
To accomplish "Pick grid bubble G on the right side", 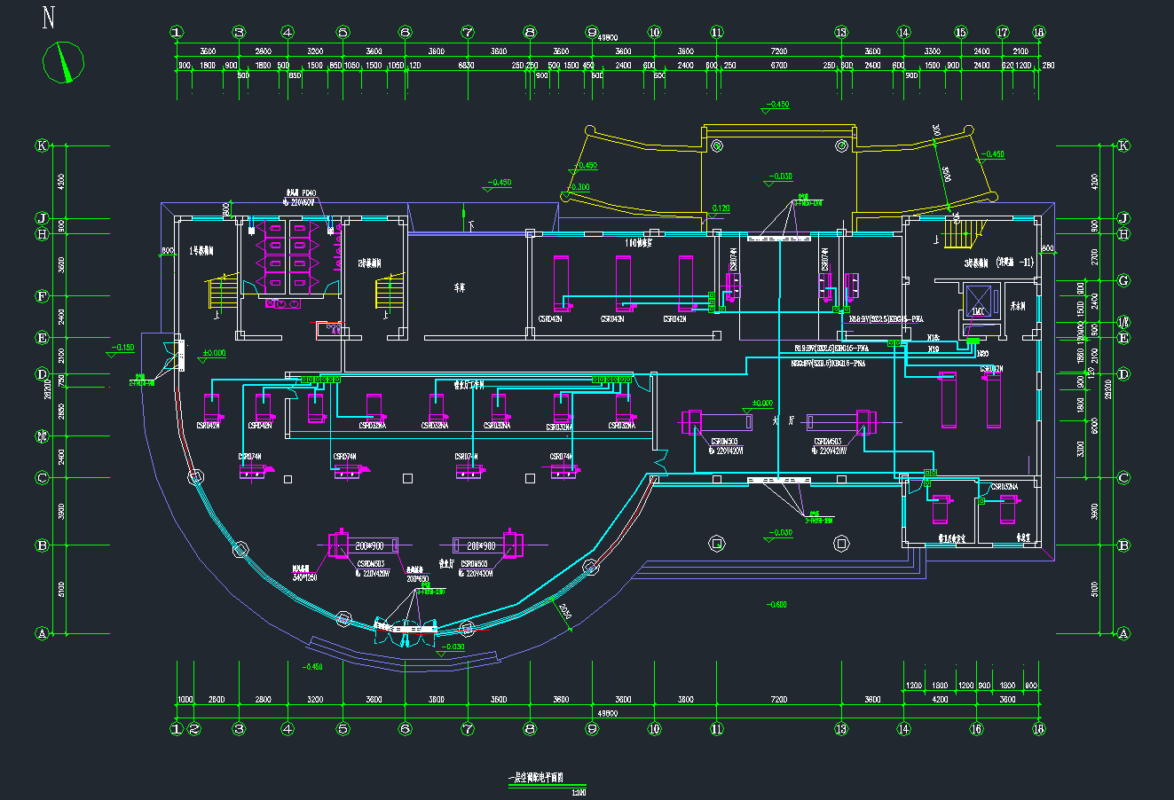I will pyautogui.click(x=1123, y=280).
